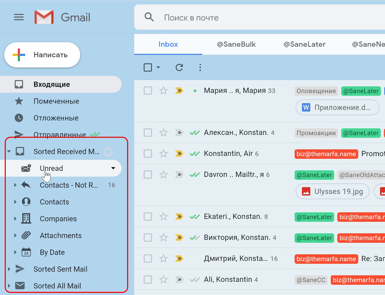Expand the By Date folder
The height and width of the screenshot is (295, 385).
(x=15, y=252)
